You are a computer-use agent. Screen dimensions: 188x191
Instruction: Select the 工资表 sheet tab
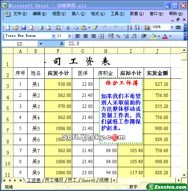[34, 180]
